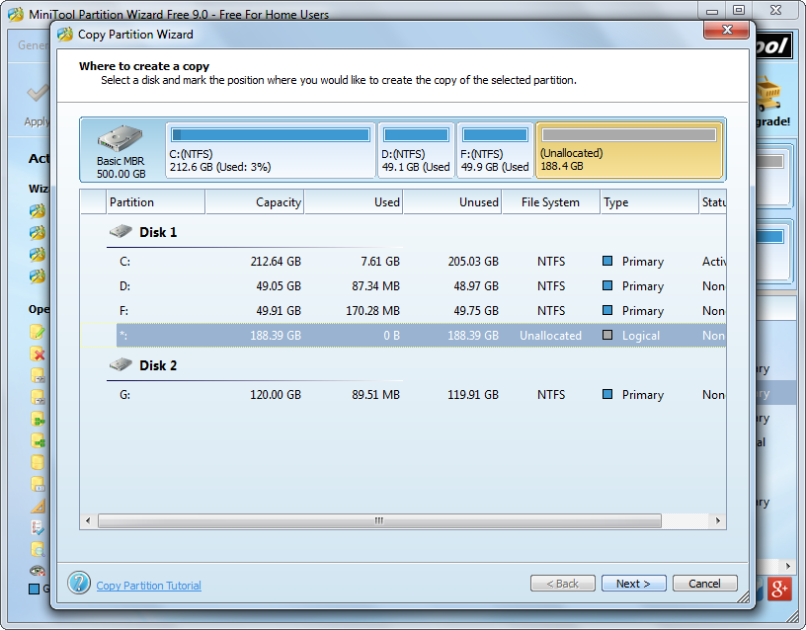Sort by the Unused column header
This screenshot has width=806, height=630.
click(x=452, y=202)
